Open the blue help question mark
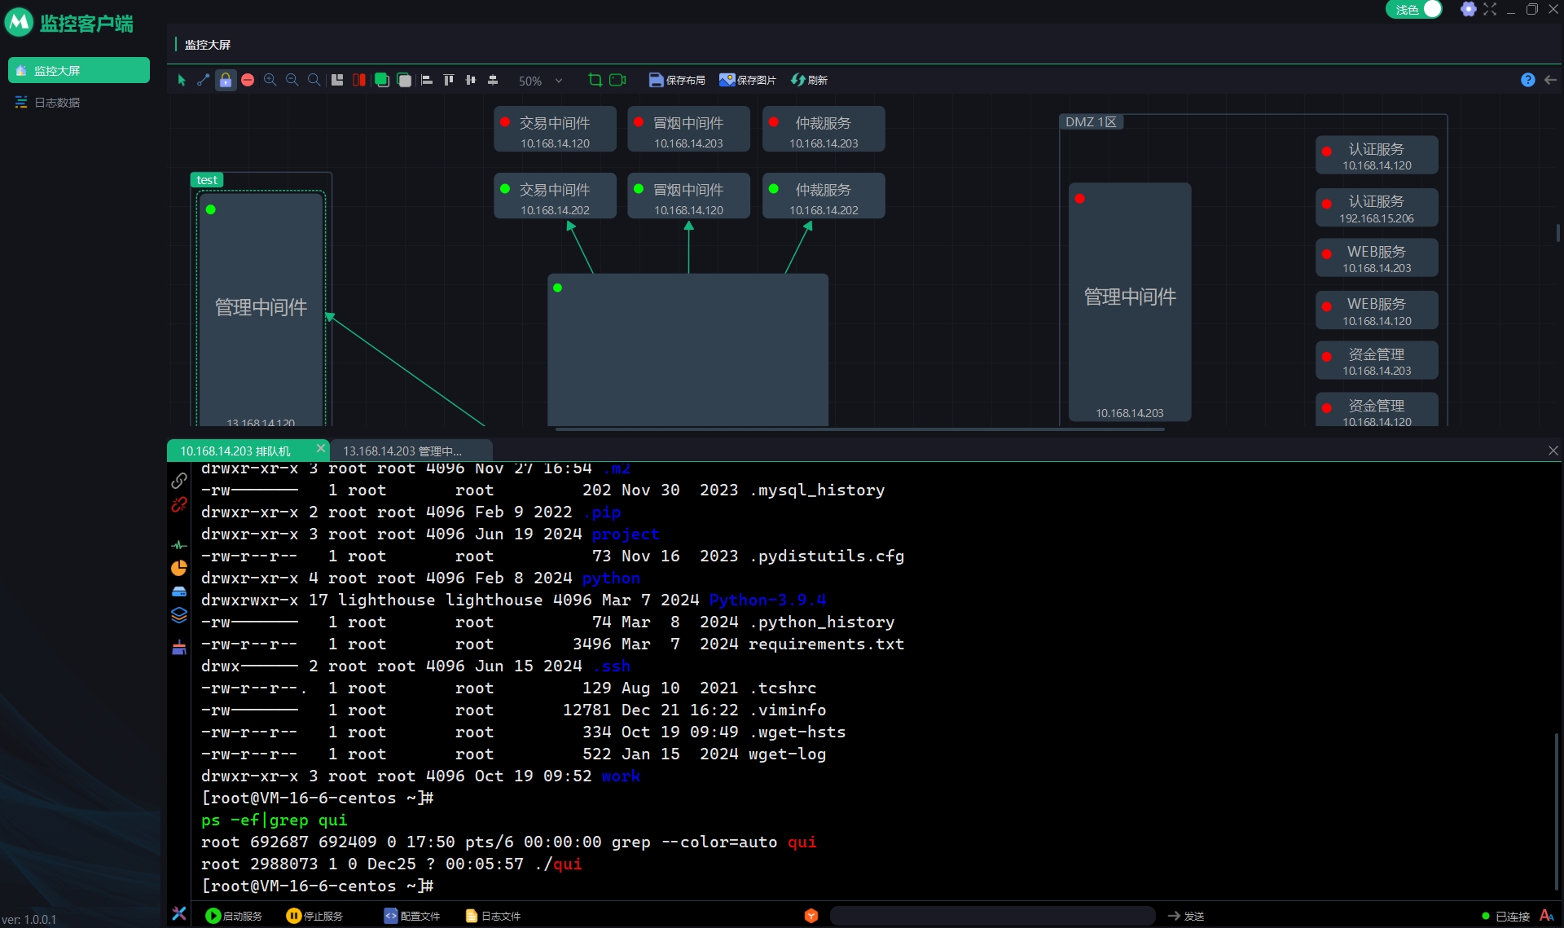Viewport: 1564px width, 928px height. click(x=1527, y=80)
